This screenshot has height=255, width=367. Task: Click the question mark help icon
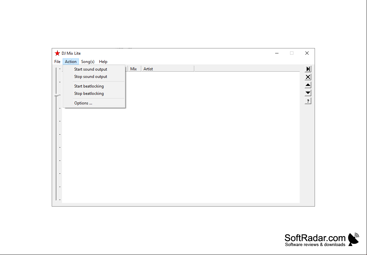[x=308, y=101]
